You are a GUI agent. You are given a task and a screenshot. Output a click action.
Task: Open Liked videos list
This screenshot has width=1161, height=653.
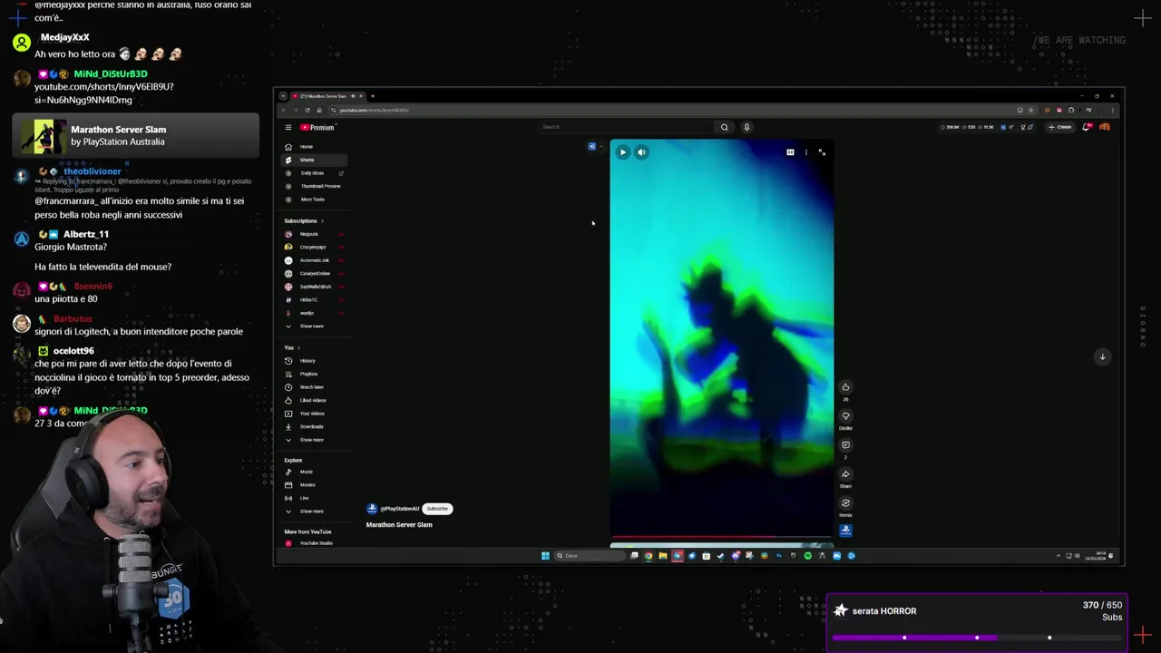[313, 400]
